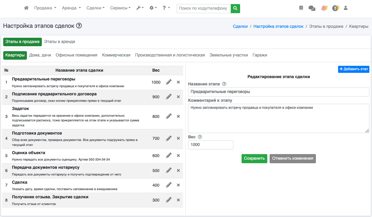This screenshot has width=372, height=217.
Task: Click the green search magnifier button
Action: point(235,8)
